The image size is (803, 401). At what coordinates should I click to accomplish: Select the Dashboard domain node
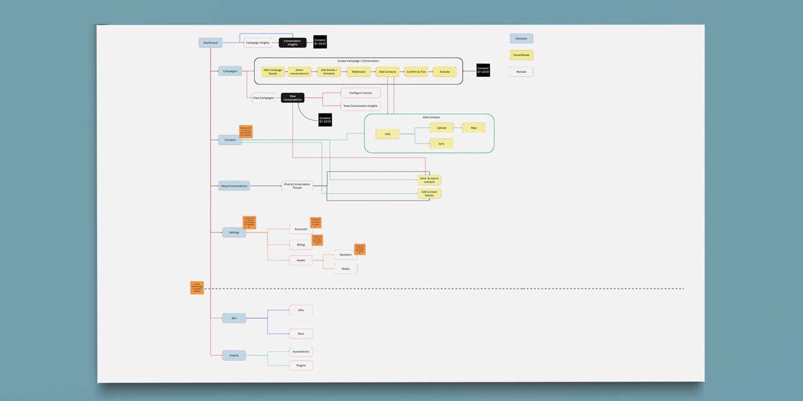(x=210, y=43)
